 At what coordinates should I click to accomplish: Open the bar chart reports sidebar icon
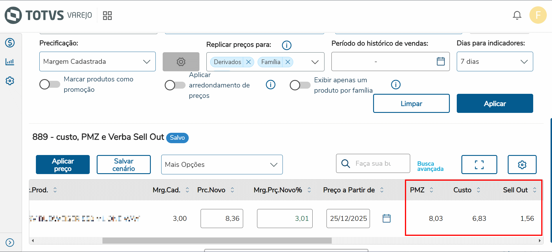coord(10,62)
